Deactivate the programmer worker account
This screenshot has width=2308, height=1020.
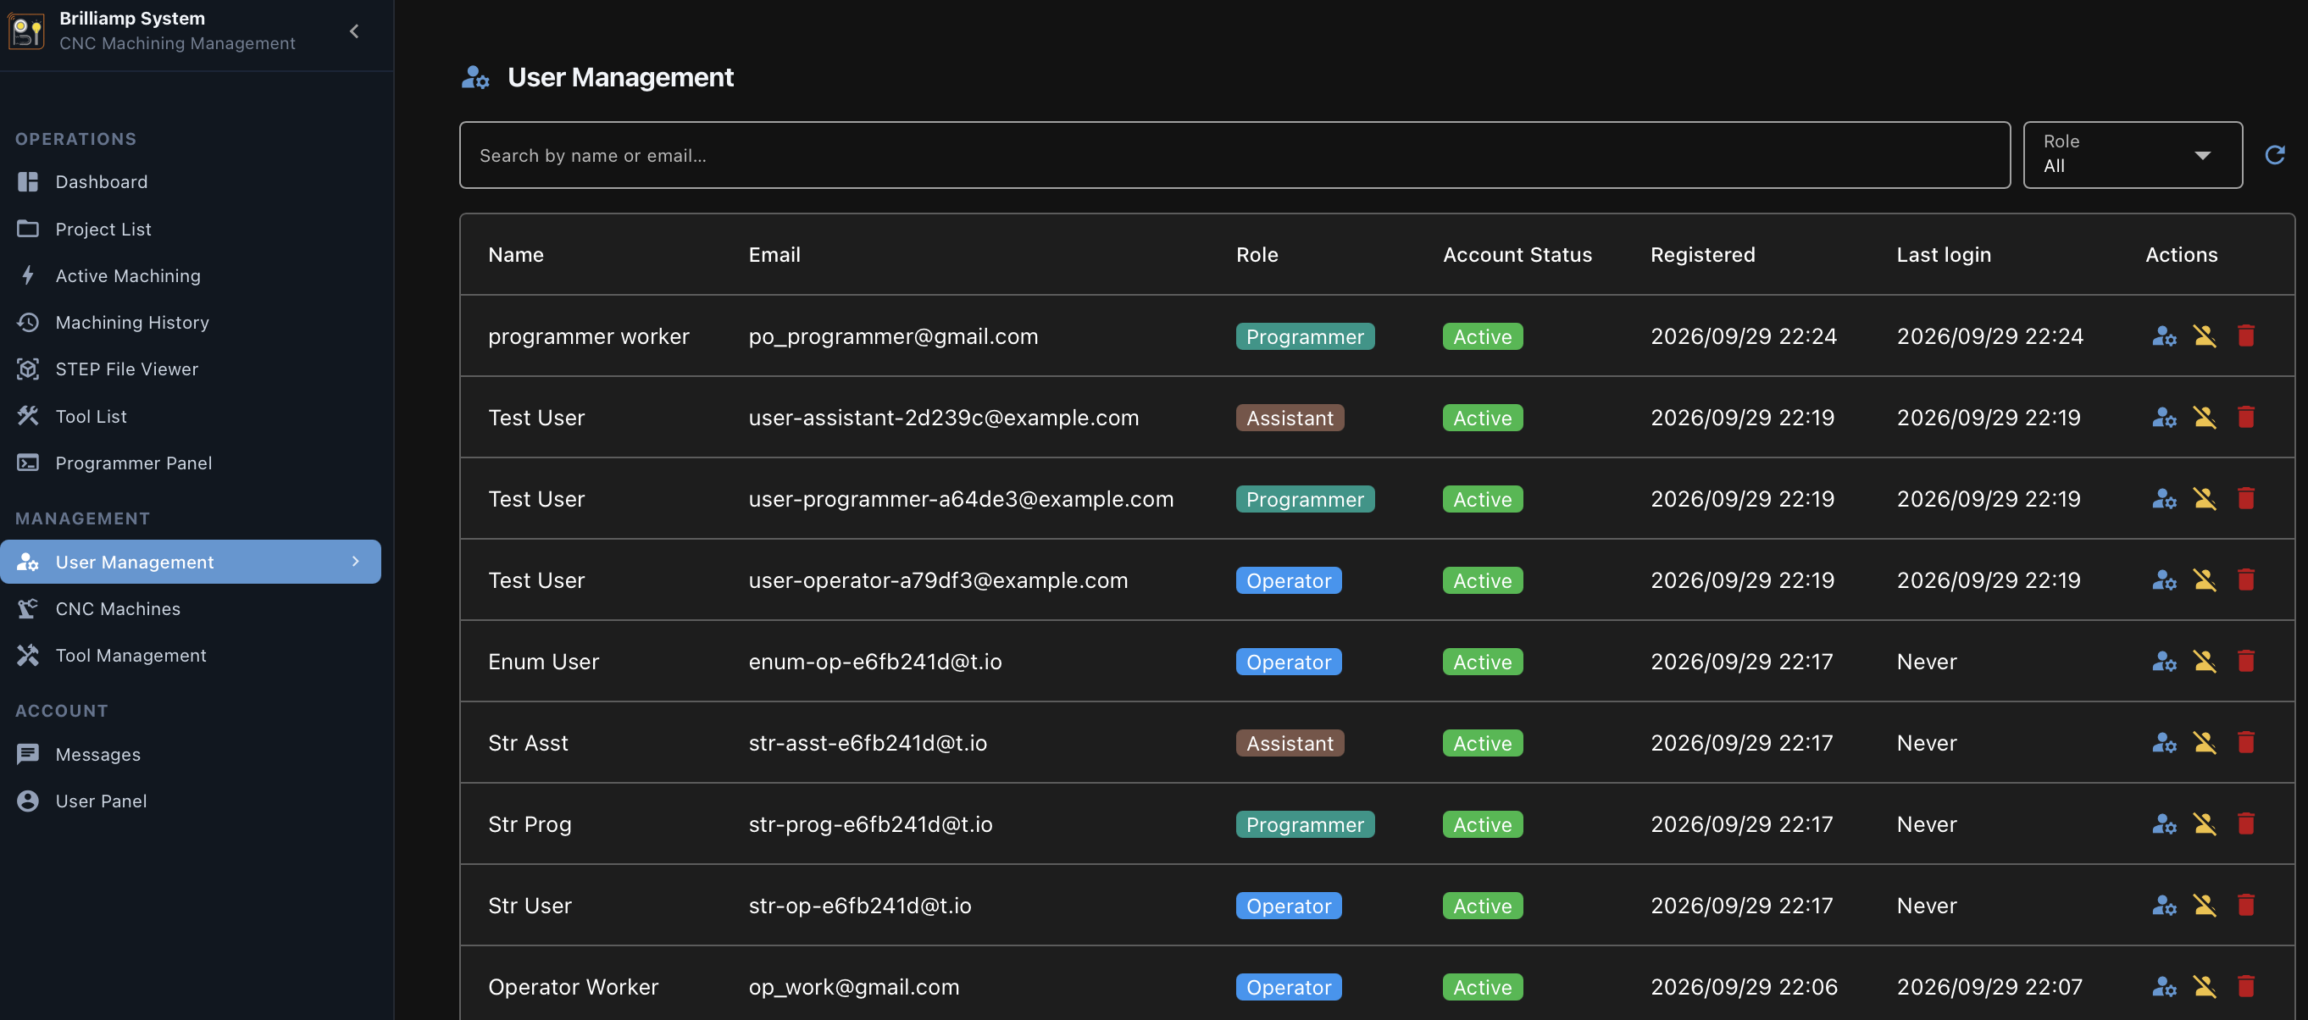[x=2204, y=335]
